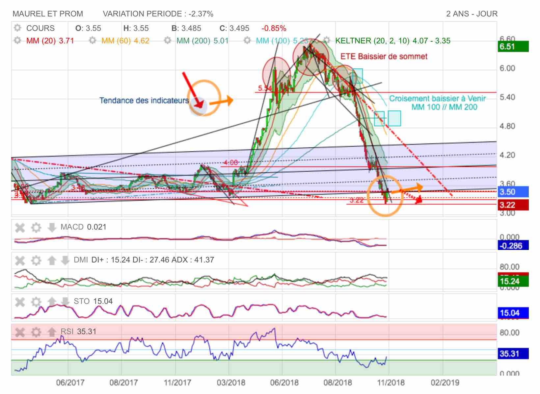Click the close value C: 3.495
Image resolution: width=540 pixels, height=394 pixels.
pyautogui.click(x=234, y=28)
